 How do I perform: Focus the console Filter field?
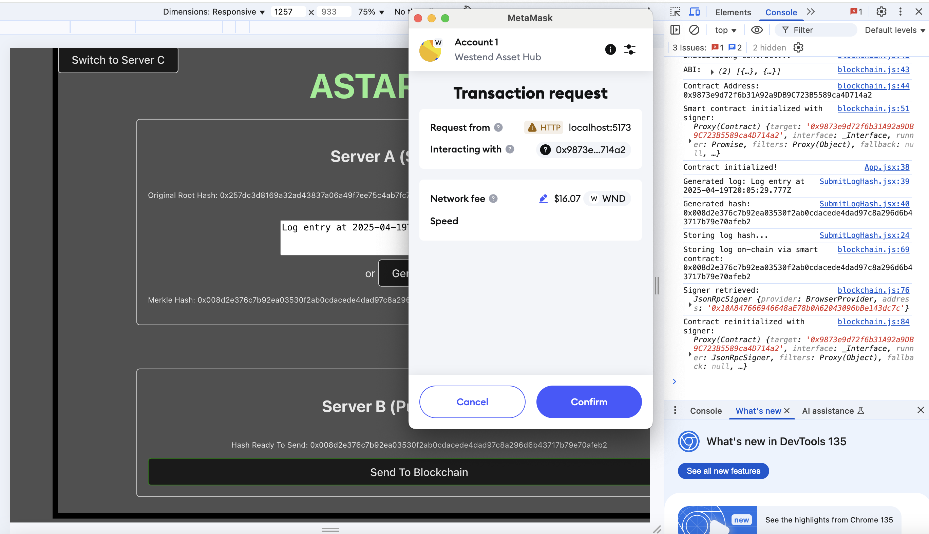coord(816,30)
